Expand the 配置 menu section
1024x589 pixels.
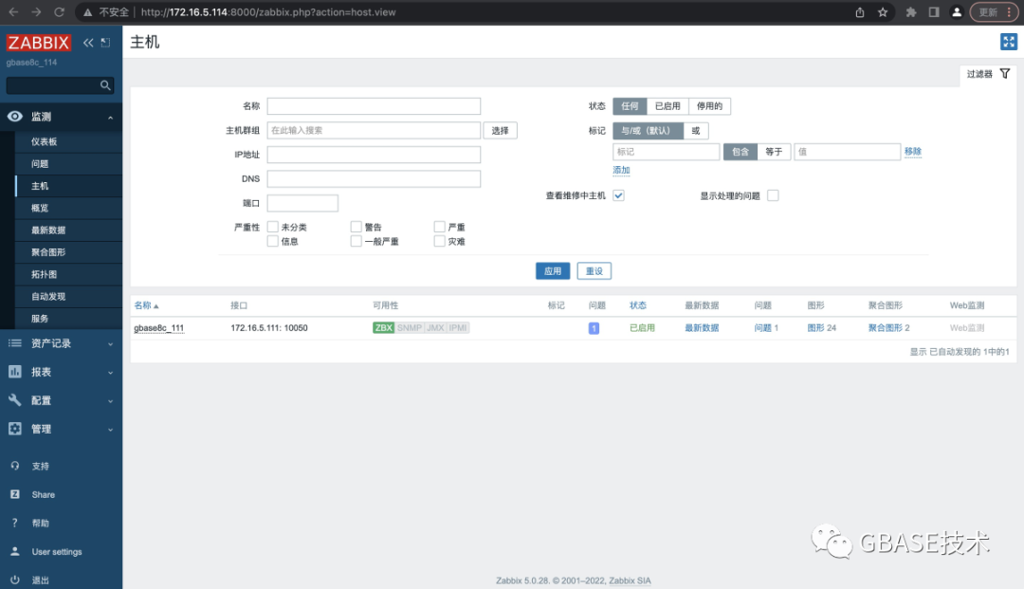point(110,401)
